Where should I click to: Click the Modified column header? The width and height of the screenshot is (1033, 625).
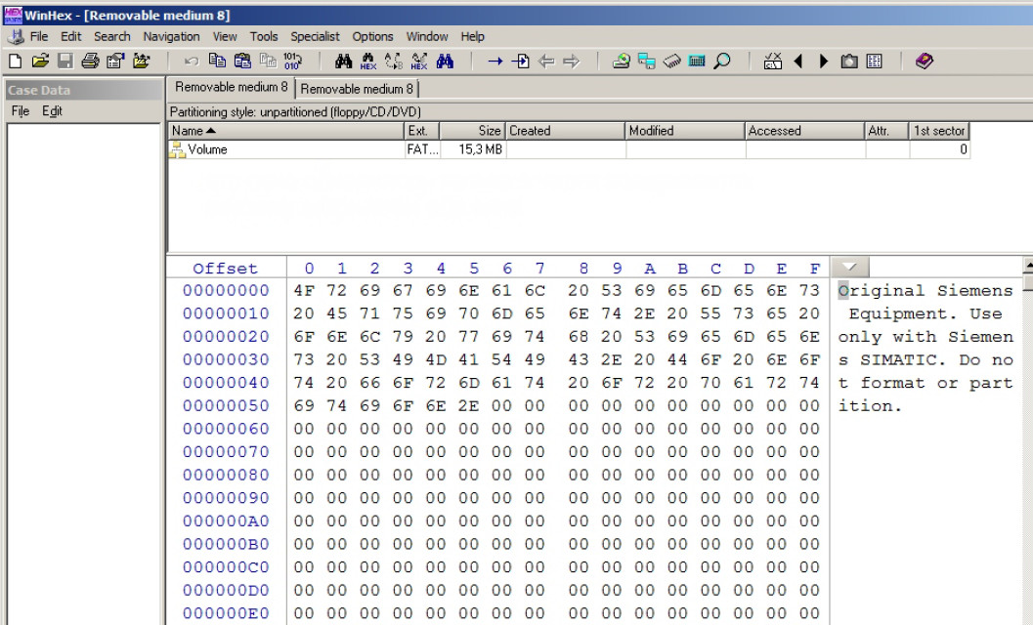[x=684, y=131]
